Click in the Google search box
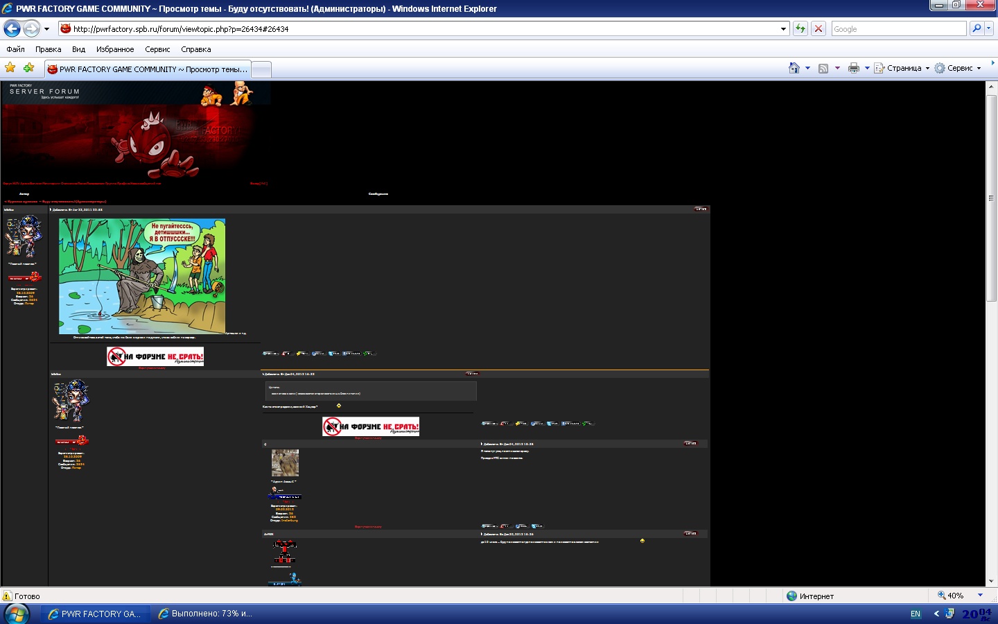The height and width of the screenshot is (624, 998). click(x=898, y=28)
